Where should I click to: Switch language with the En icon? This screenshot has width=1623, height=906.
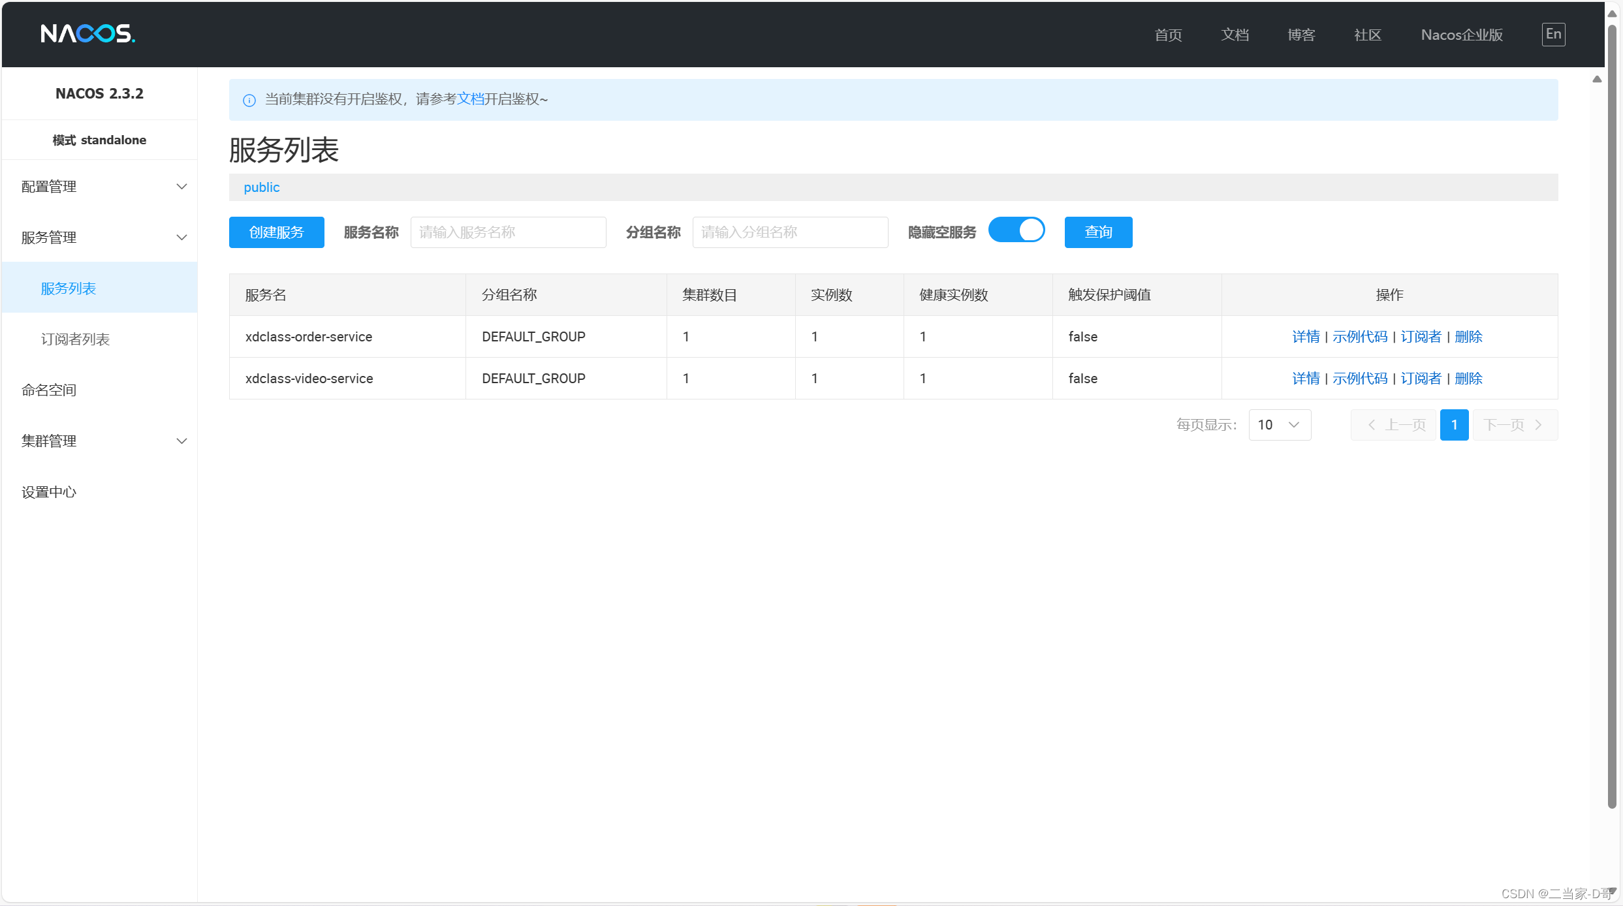pyautogui.click(x=1553, y=34)
